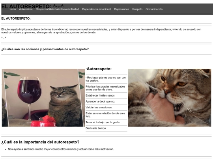Click the '·Autorespeto:' list heading
Viewport: 213px width, 159px height.
pos(99,69)
